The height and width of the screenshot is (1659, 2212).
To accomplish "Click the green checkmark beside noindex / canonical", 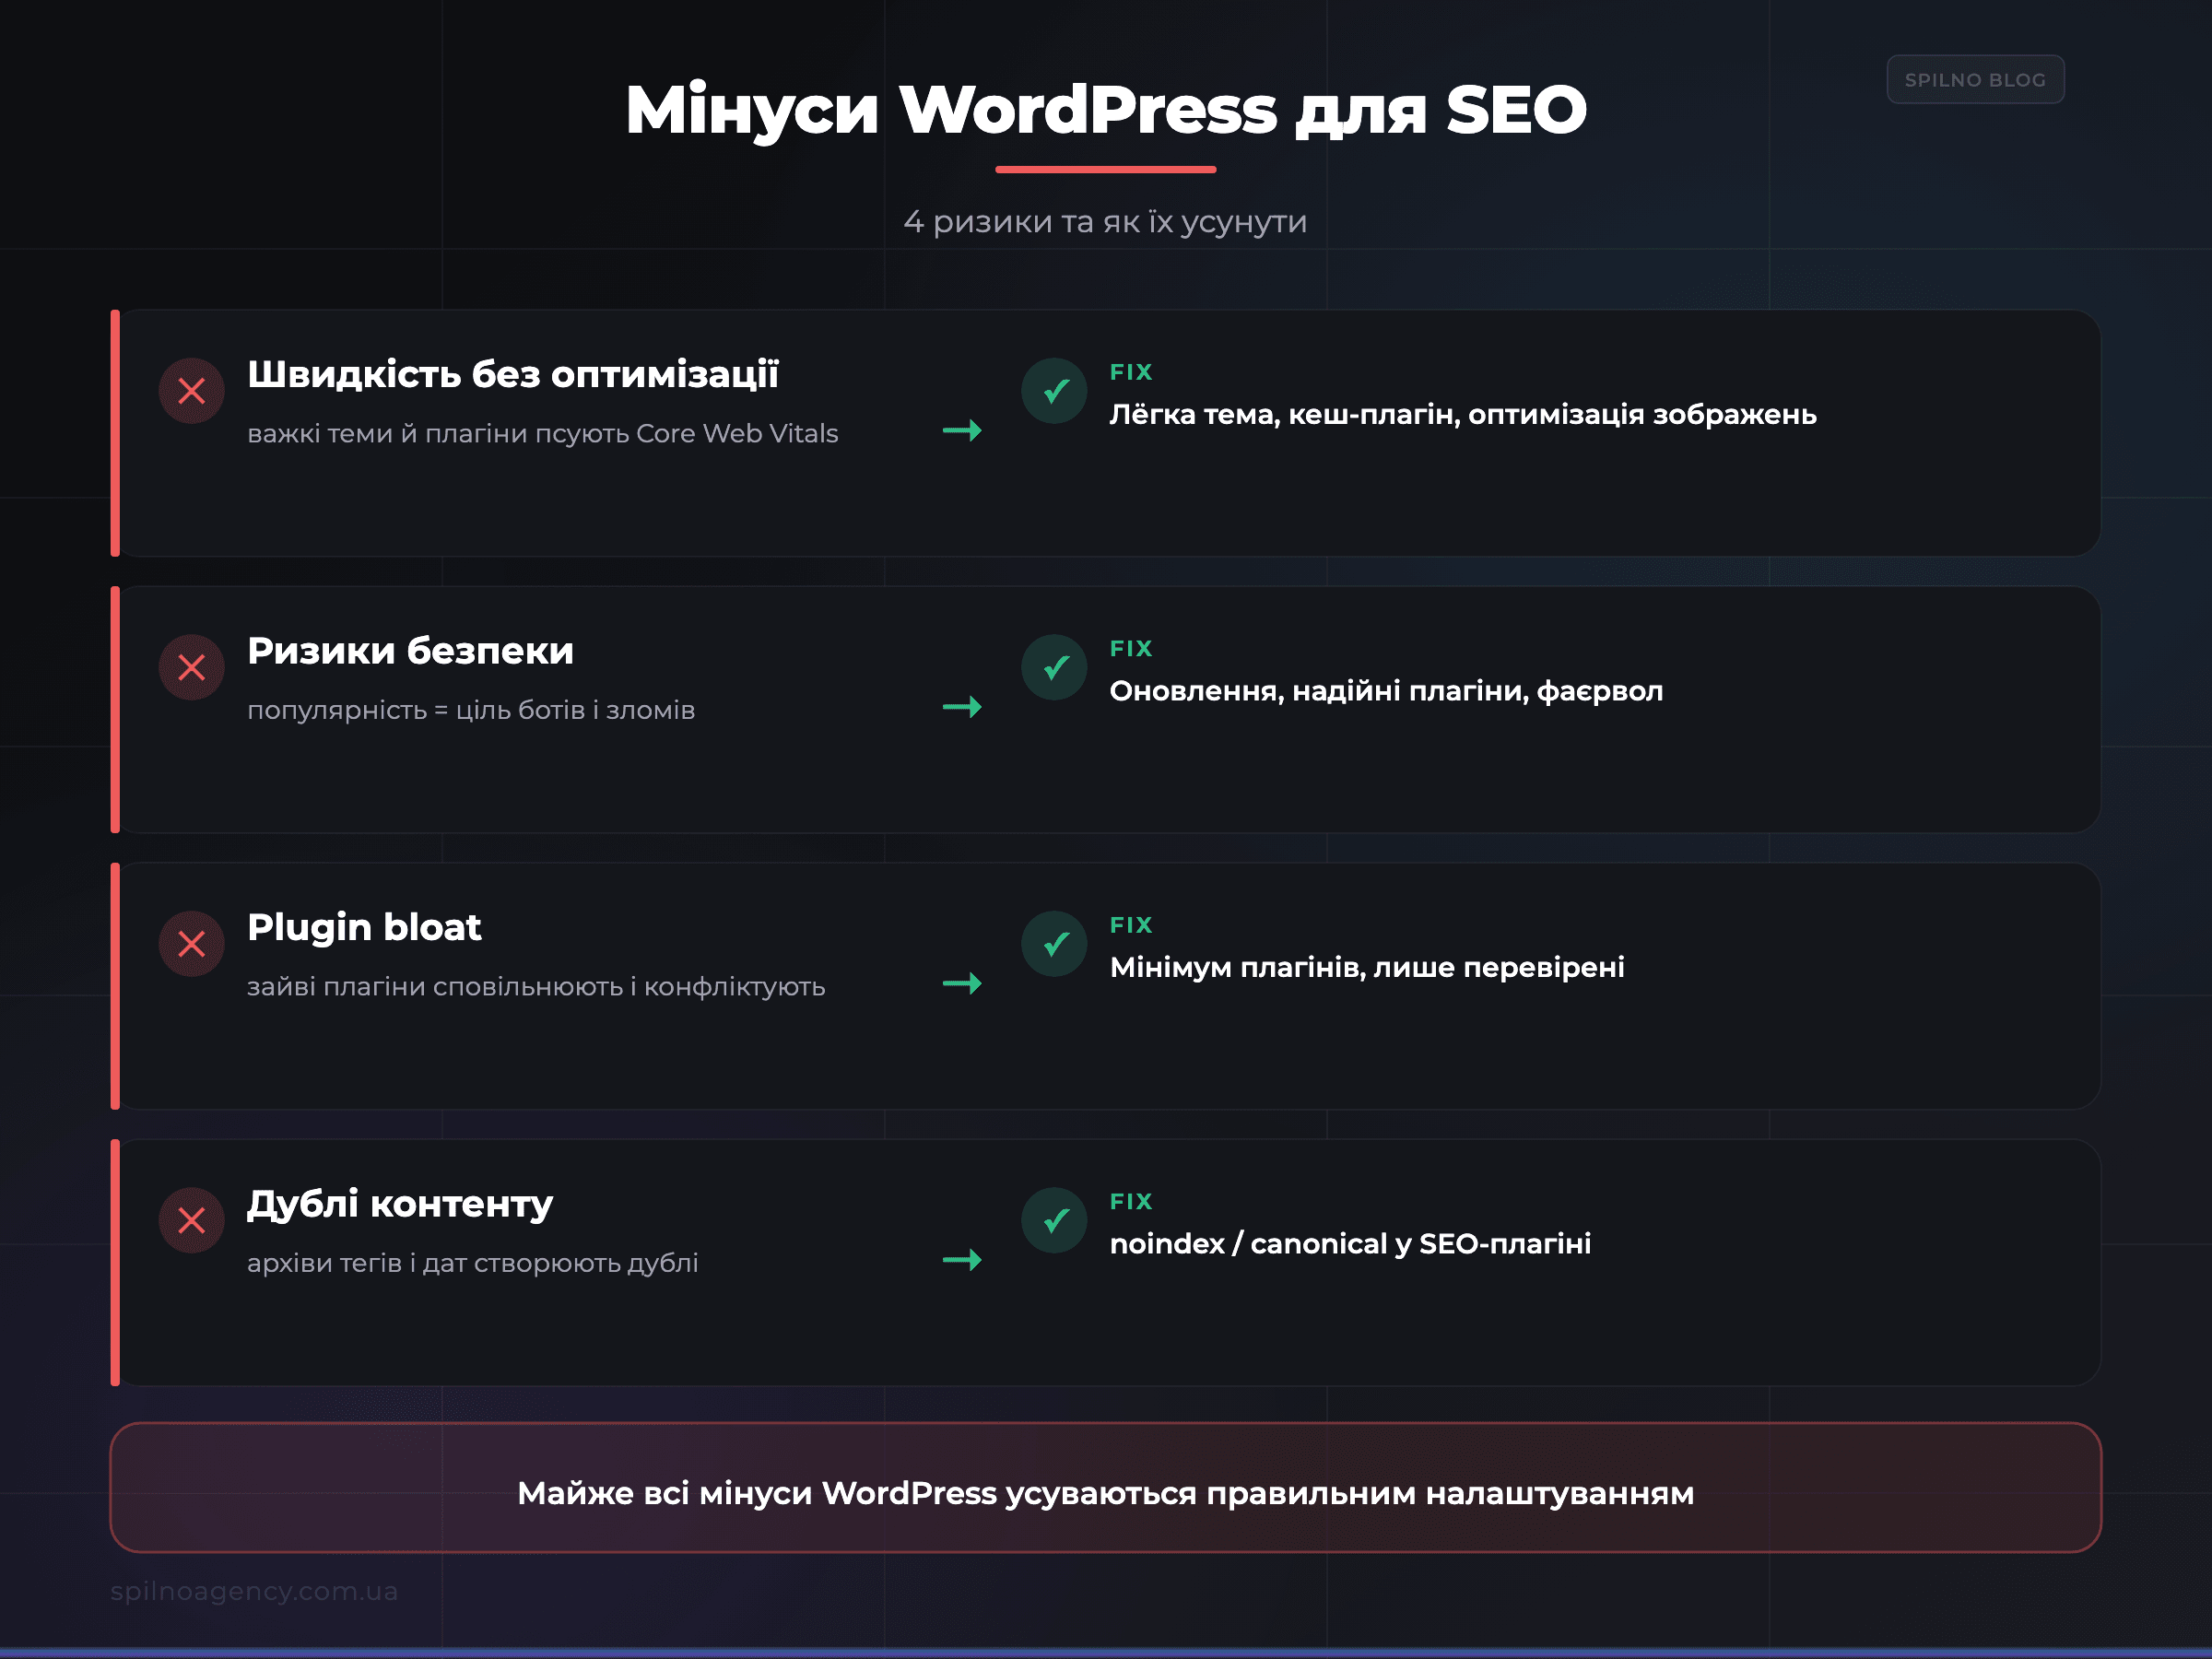I will coord(1054,1221).
